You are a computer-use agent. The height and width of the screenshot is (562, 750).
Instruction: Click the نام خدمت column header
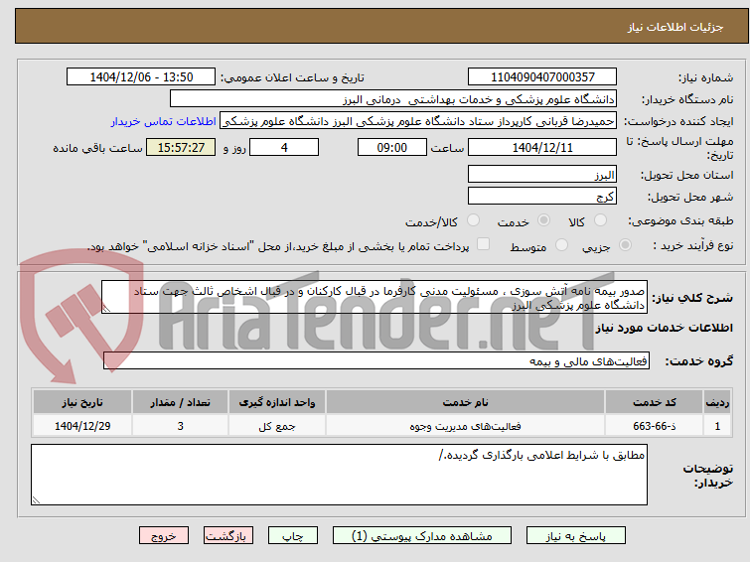[466, 402]
